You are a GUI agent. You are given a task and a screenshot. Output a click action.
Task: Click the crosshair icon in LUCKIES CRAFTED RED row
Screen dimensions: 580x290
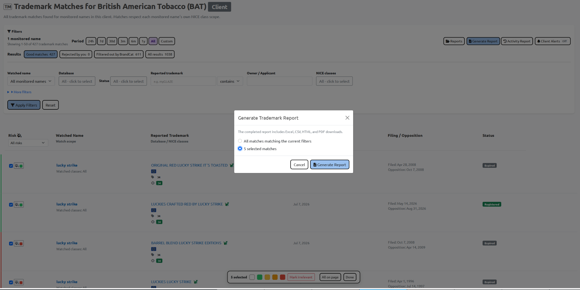pyautogui.click(x=153, y=222)
